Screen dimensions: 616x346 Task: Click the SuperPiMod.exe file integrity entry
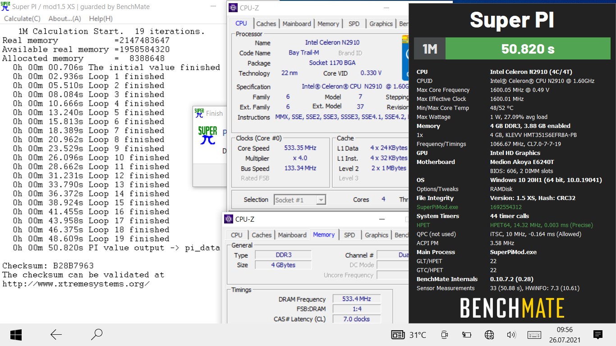437,207
